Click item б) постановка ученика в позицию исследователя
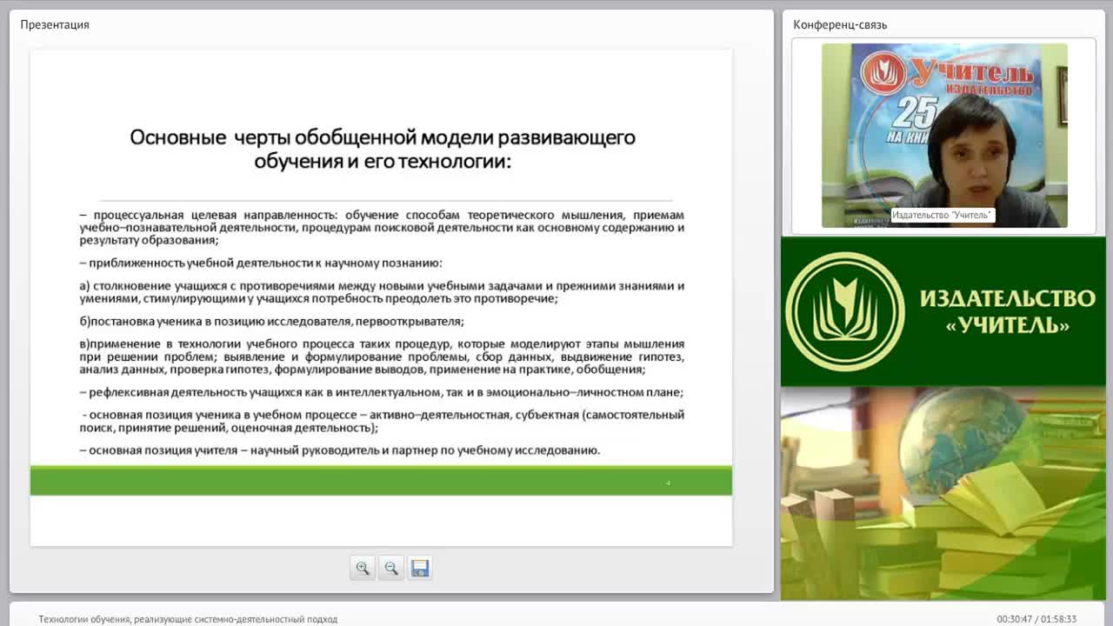 [271, 321]
